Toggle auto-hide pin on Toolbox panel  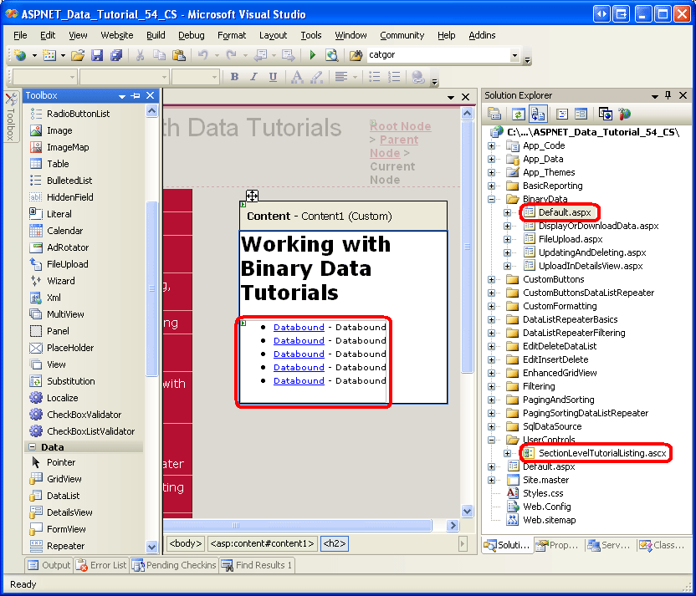click(x=136, y=95)
